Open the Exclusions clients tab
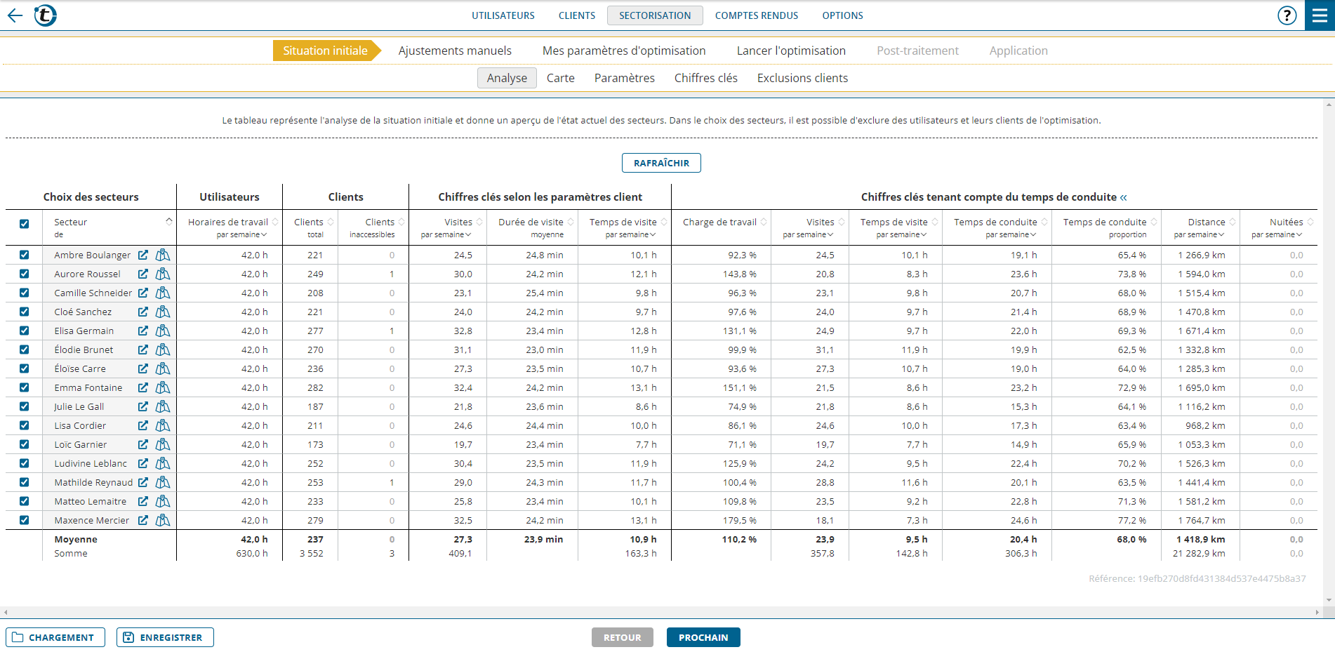This screenshot has height=652, width=1335. tap(802, 78)
